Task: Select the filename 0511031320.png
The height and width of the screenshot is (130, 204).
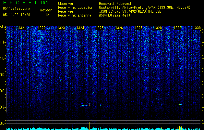Action: [x=17, y=8]
